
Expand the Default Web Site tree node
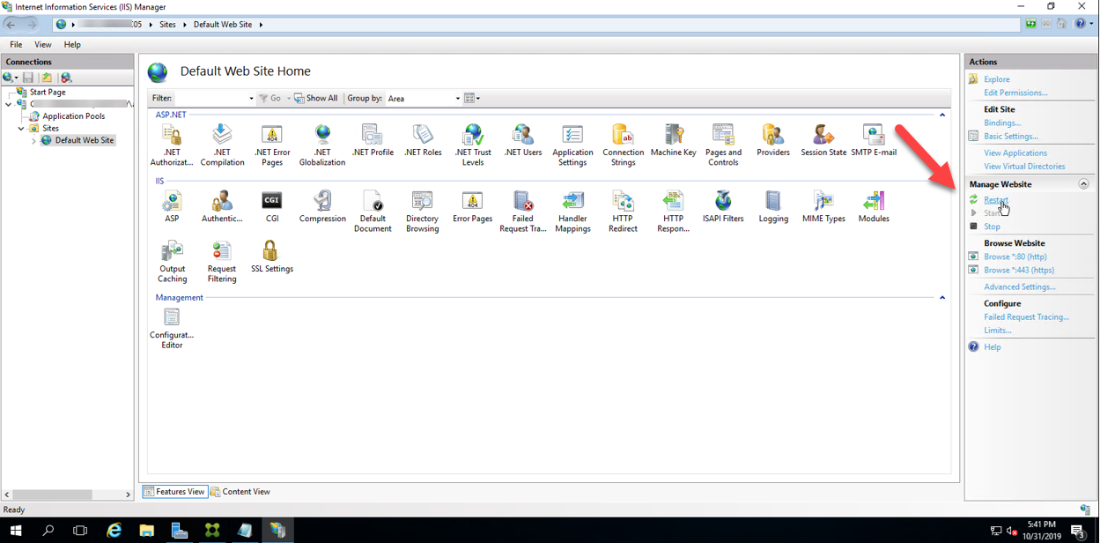click(x=33, y=141)
